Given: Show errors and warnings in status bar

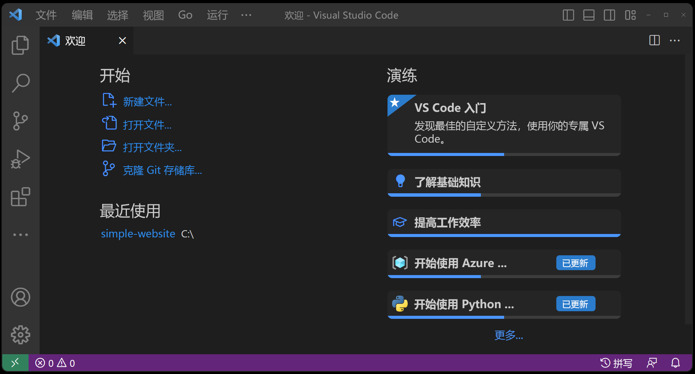Looking at the screenshot, I should (55, 363).
